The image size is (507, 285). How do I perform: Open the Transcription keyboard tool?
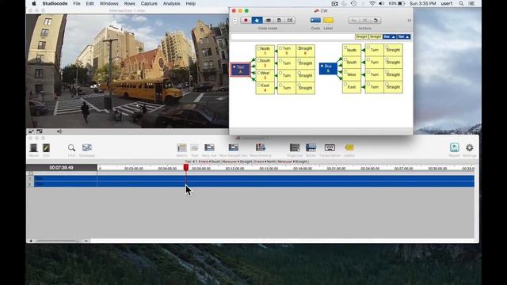[x=330, y=148]
